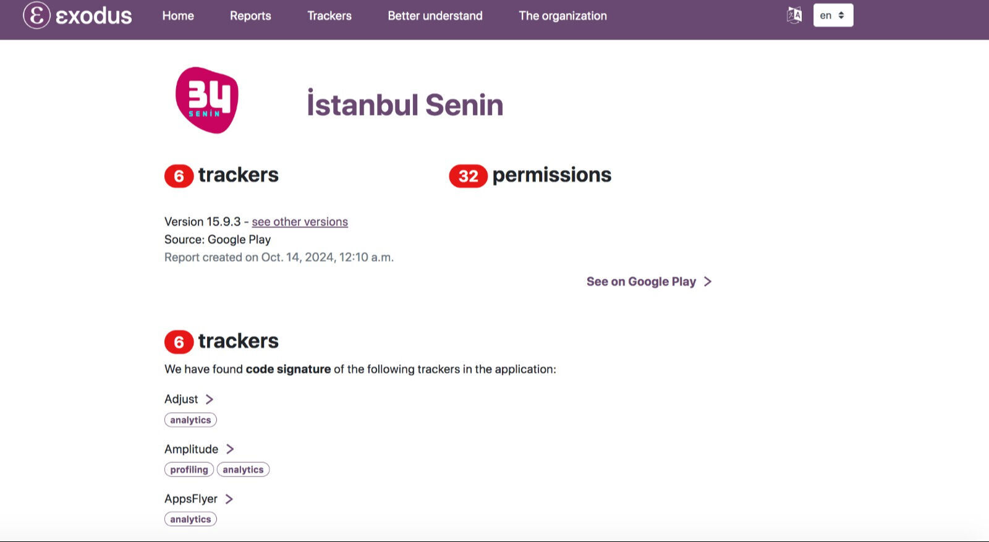Open the Reports menu item
The width and height of the screenshot is (989, 542).
click(x=250, y=15)
